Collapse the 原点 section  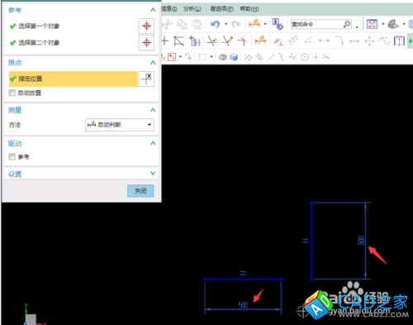pyautogui.click(x=153, y=63)
